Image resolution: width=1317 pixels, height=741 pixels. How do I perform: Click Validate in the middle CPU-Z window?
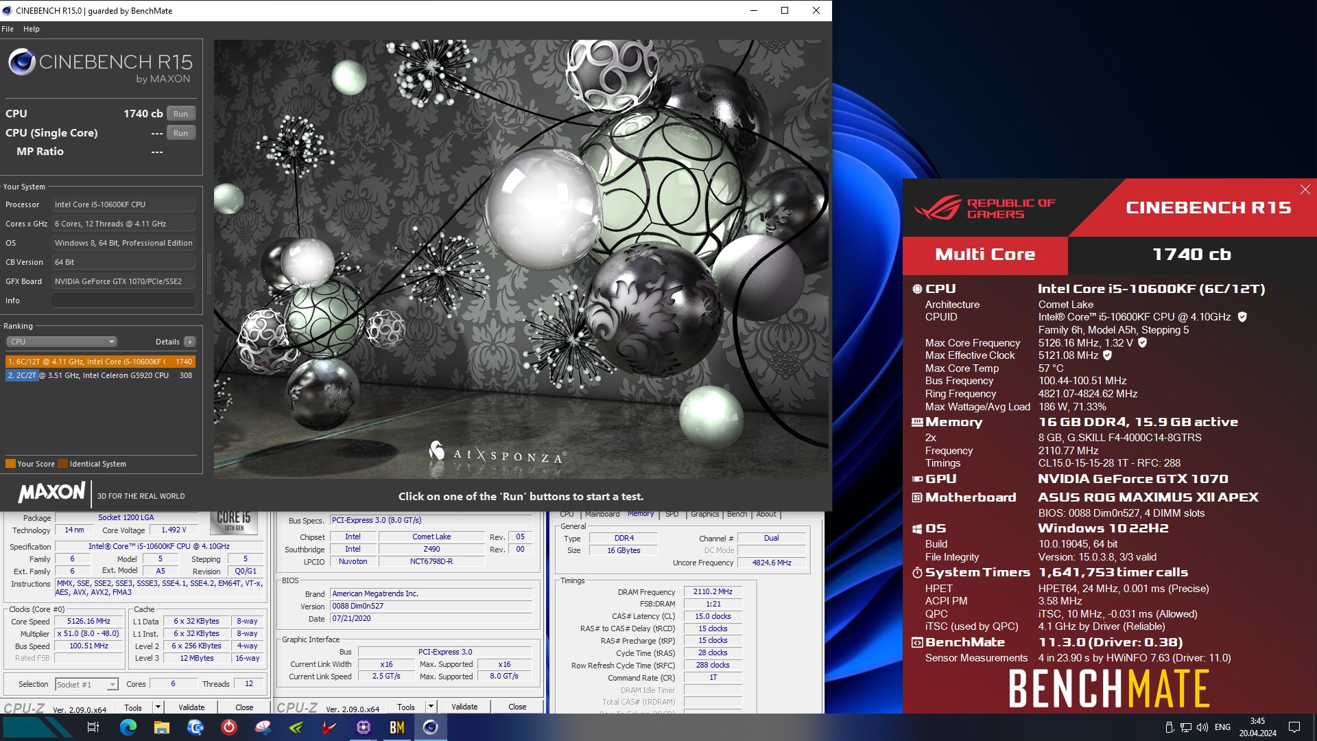(464, 707)
